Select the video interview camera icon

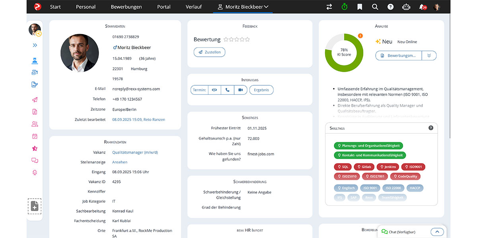(x=240, y=90)
